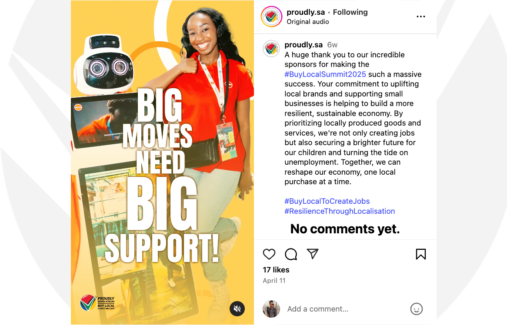Click the Add a comment field
This screenshot has width=507, height=325.
346,309
